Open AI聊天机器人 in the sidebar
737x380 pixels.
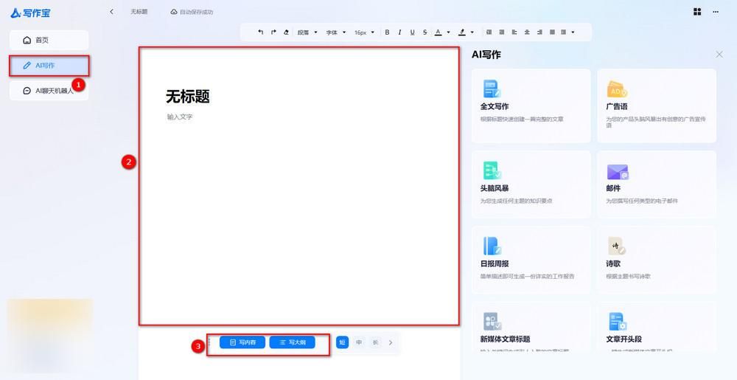[x=49, y=91]
